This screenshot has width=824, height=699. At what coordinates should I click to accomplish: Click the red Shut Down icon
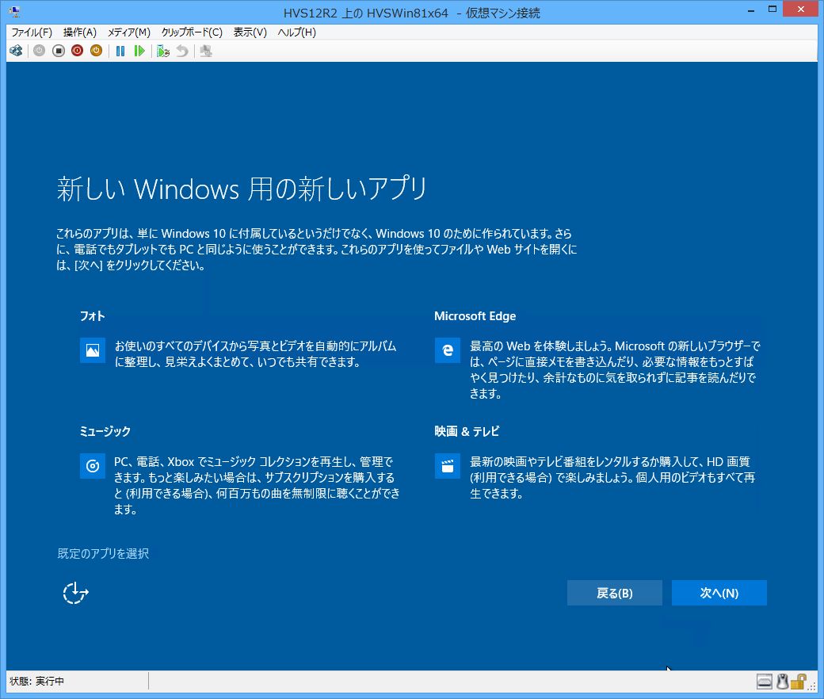coord(78,51)
